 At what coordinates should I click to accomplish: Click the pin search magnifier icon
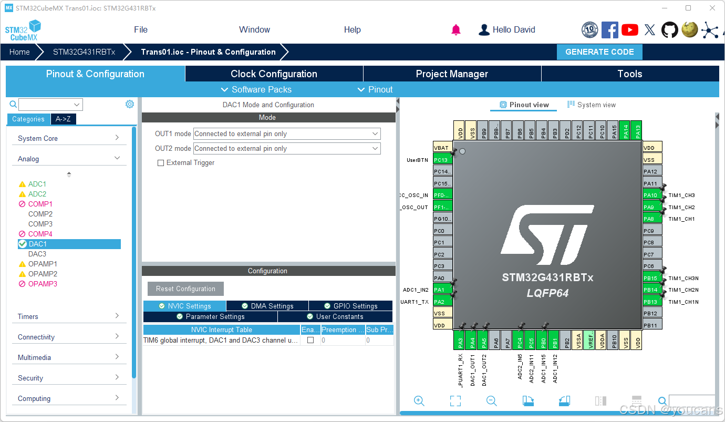(x=662, y=402)
